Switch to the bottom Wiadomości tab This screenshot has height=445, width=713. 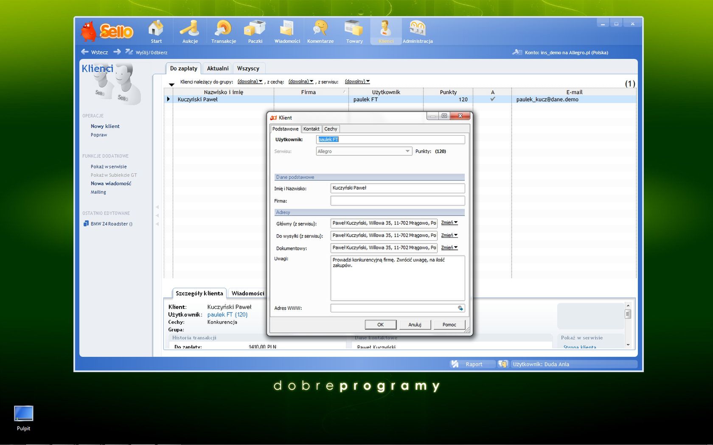[x=248, y=293]
